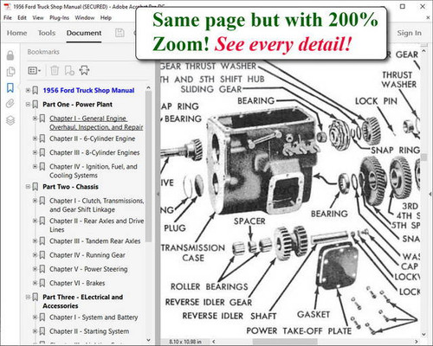Go to Part Three - Electrical and Accessories

tap(82, 301)
